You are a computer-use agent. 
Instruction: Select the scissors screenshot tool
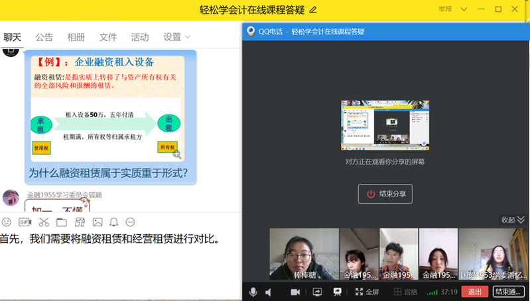(x=44, y=222)
